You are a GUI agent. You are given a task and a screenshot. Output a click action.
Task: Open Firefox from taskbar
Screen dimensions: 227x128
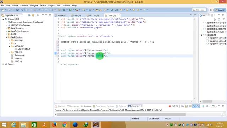(54, 125)
